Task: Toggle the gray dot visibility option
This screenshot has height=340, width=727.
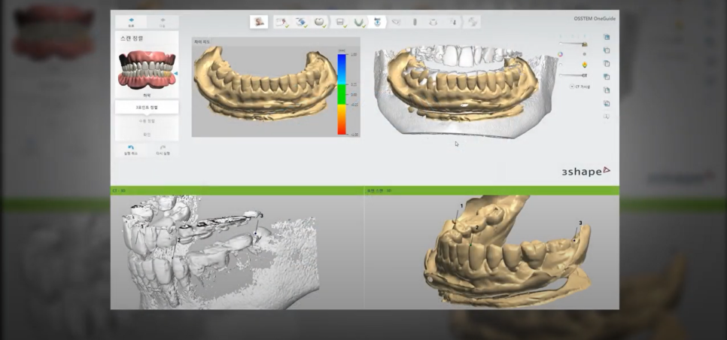Action: (x=584, y=54)
